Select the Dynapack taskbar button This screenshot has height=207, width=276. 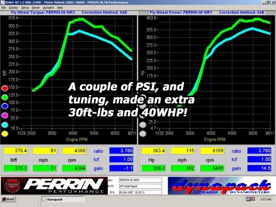click(x=63, y=199)
